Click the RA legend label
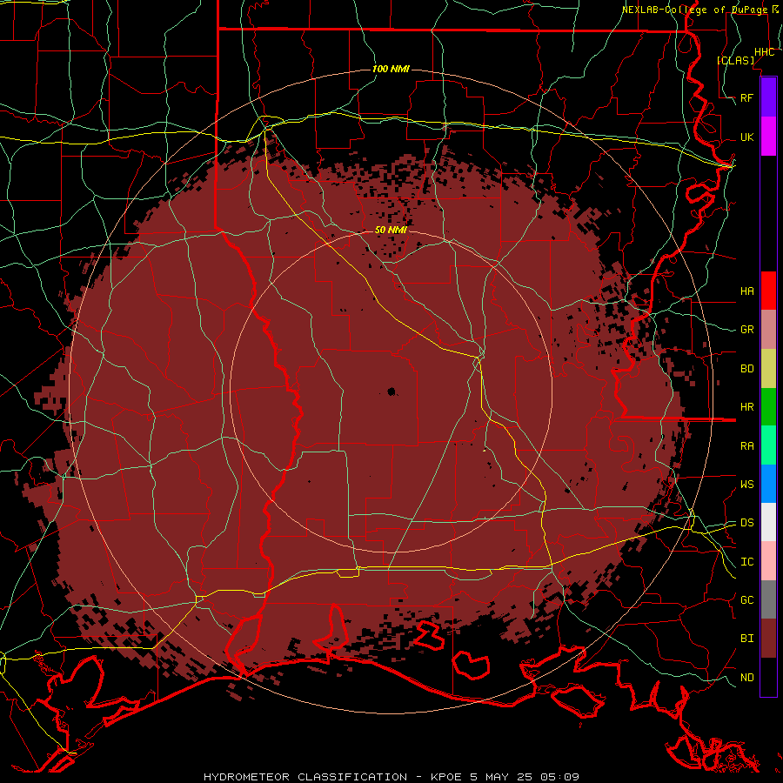 click(x=747, y=446)
